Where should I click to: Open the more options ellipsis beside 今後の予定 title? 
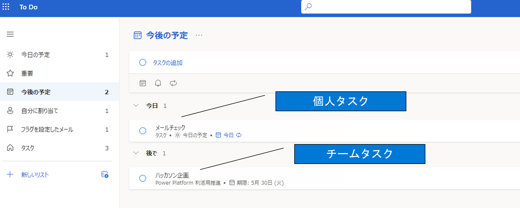[x=199, y=35]
